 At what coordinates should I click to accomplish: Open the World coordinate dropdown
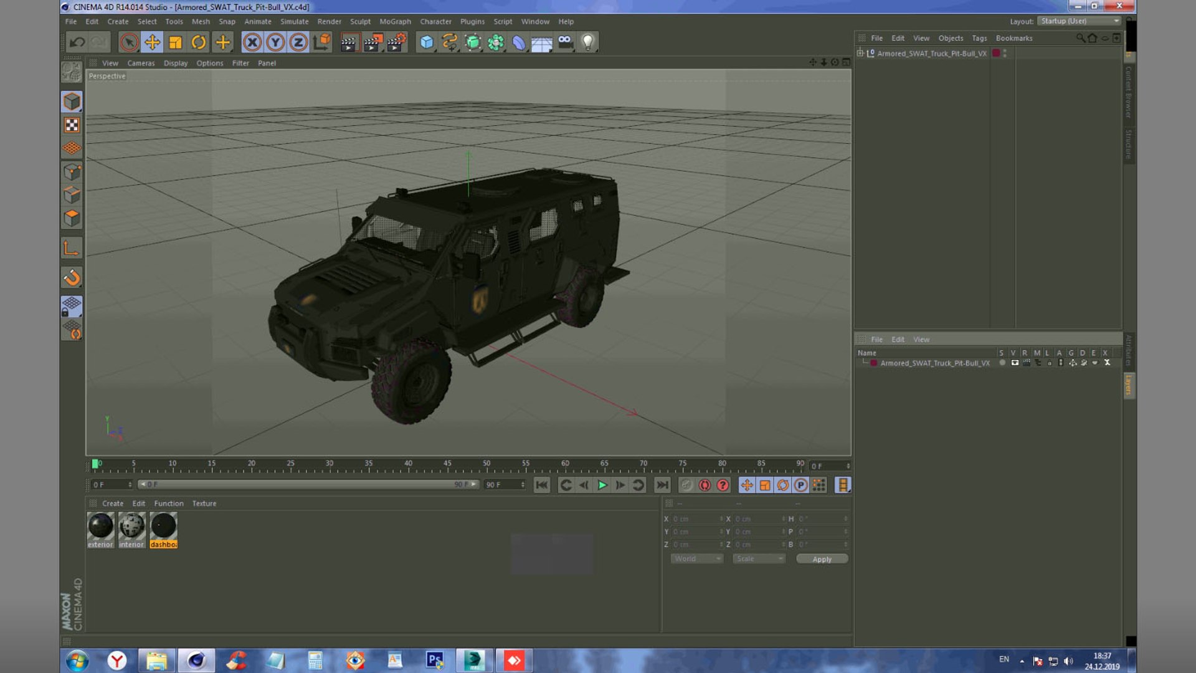click(696, 559)
